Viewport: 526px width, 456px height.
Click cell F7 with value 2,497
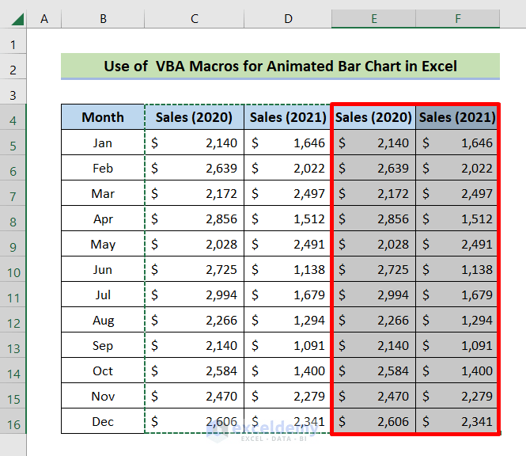pyautogui.click(x=457, y=193)
